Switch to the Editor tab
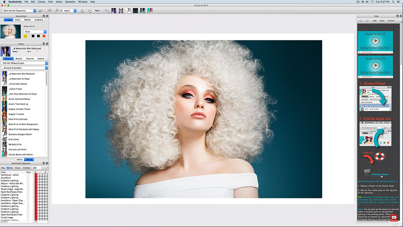This screenshot has height=227, width=403. click(20, 159)
